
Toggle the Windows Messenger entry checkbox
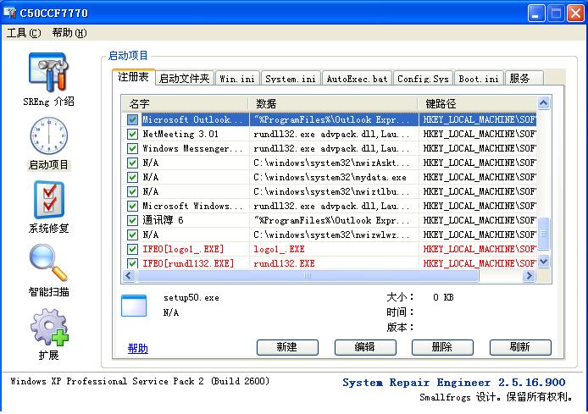click(132, 148)
